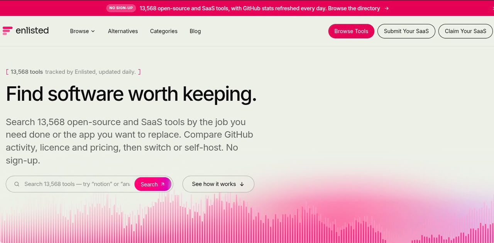This screenshot has width=494, height=243.
Task: Click the Browse Tools button
Action: (x=351, y=31)
